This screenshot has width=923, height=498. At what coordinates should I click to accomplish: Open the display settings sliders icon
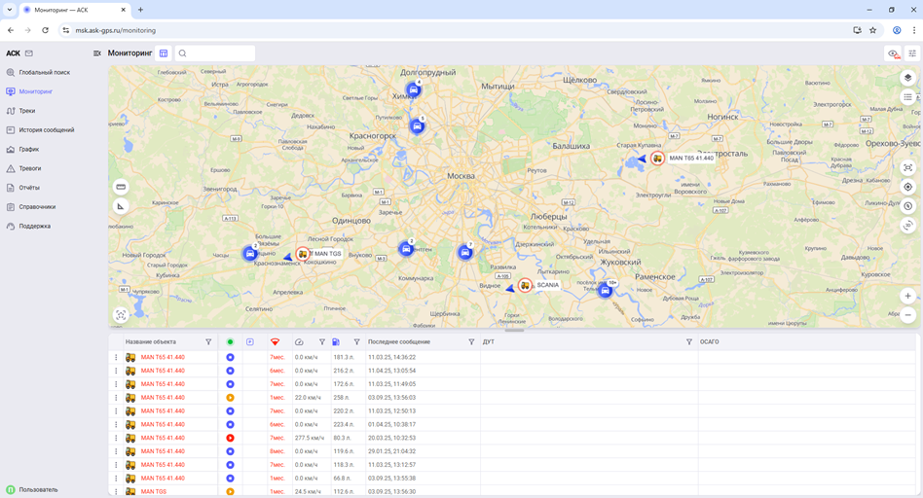[x=912, y=53]
